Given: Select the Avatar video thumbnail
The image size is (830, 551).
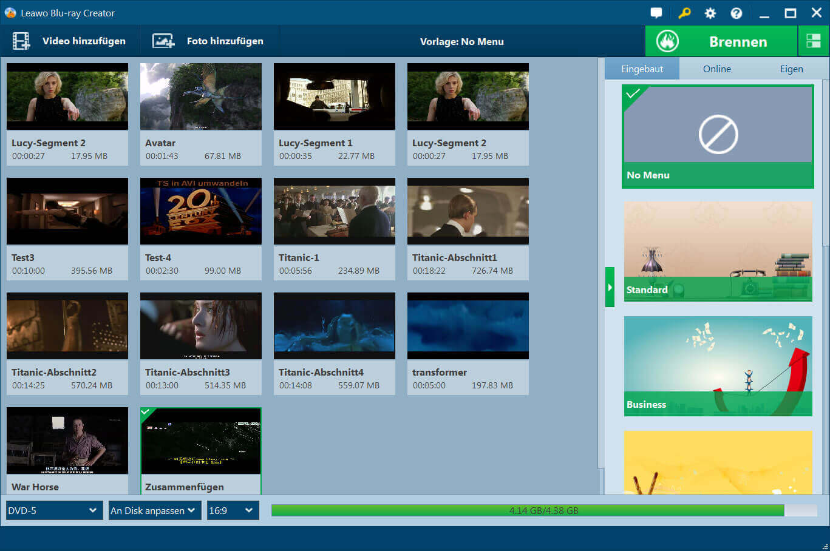Looking at the screenshot, I should [201, 96].
